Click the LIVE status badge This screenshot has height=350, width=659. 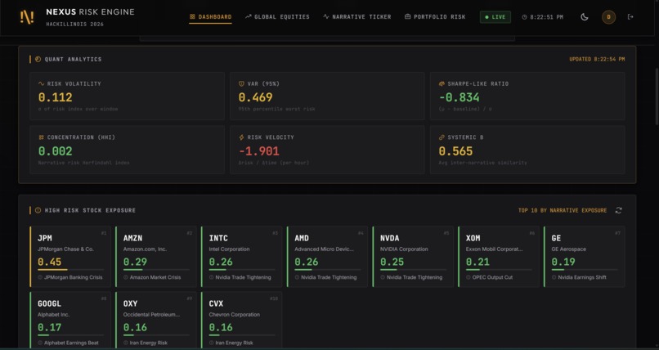coord(495,17)
